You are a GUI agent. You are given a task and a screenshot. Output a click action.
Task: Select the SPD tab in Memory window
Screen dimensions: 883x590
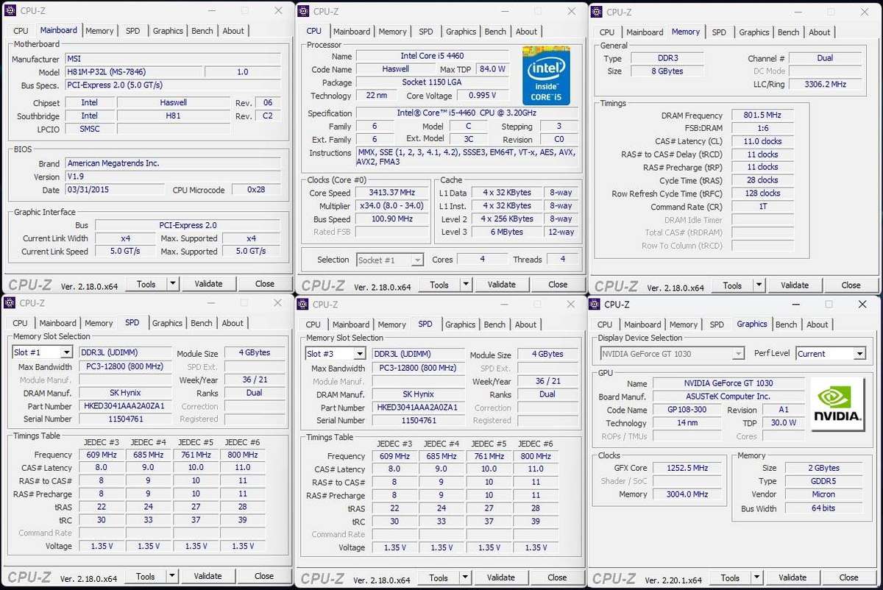[719, 32]
